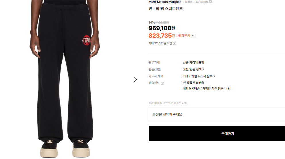
Task: Open info icon beside 최대 22,691원 적립
Action: 174,43
